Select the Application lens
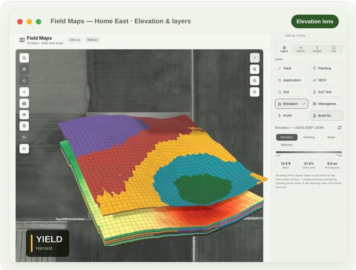The width and height of the screenshot is (356, 270). click(x=291, y=80)
